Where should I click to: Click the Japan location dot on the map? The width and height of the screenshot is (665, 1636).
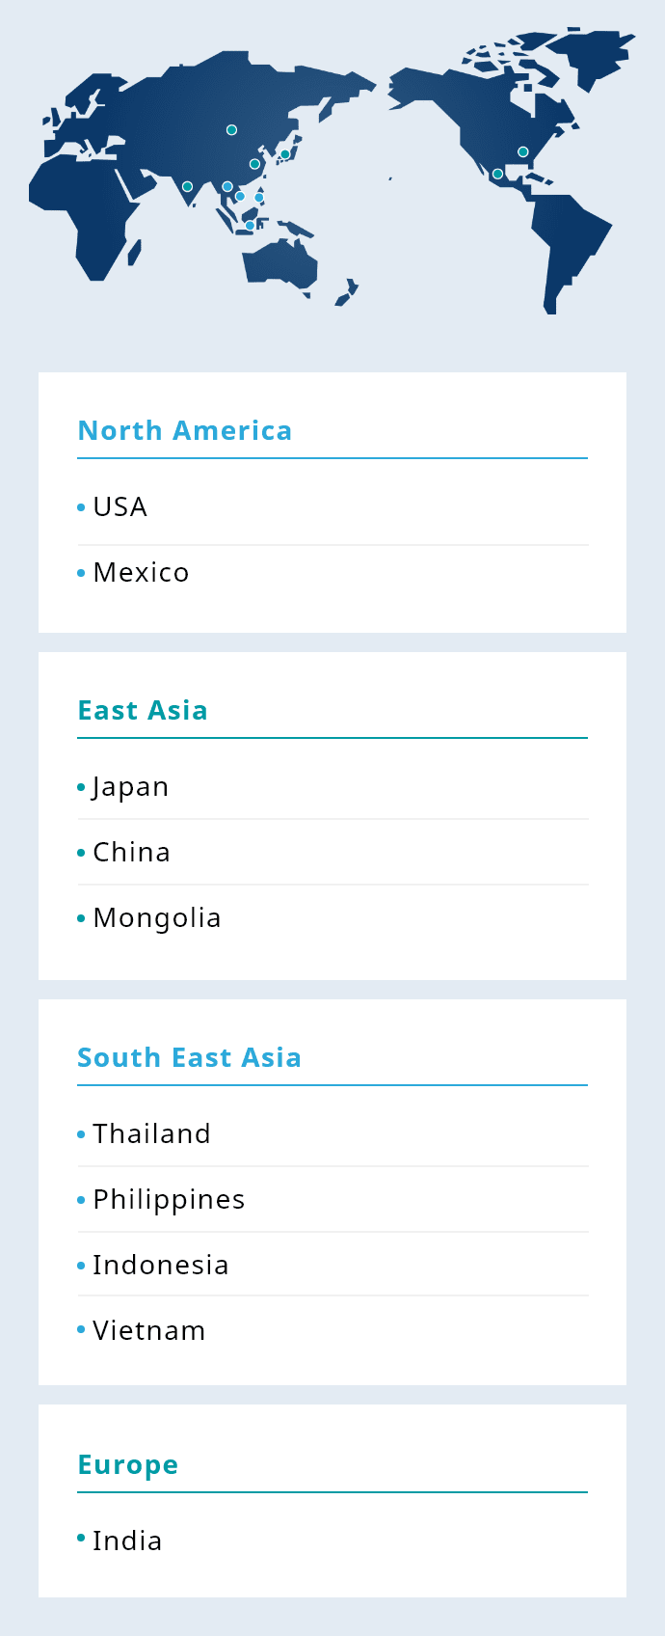285,154
